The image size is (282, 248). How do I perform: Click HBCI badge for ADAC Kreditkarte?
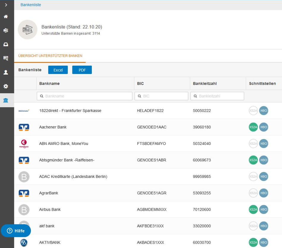pyautogui.click(x=264, y=176)
